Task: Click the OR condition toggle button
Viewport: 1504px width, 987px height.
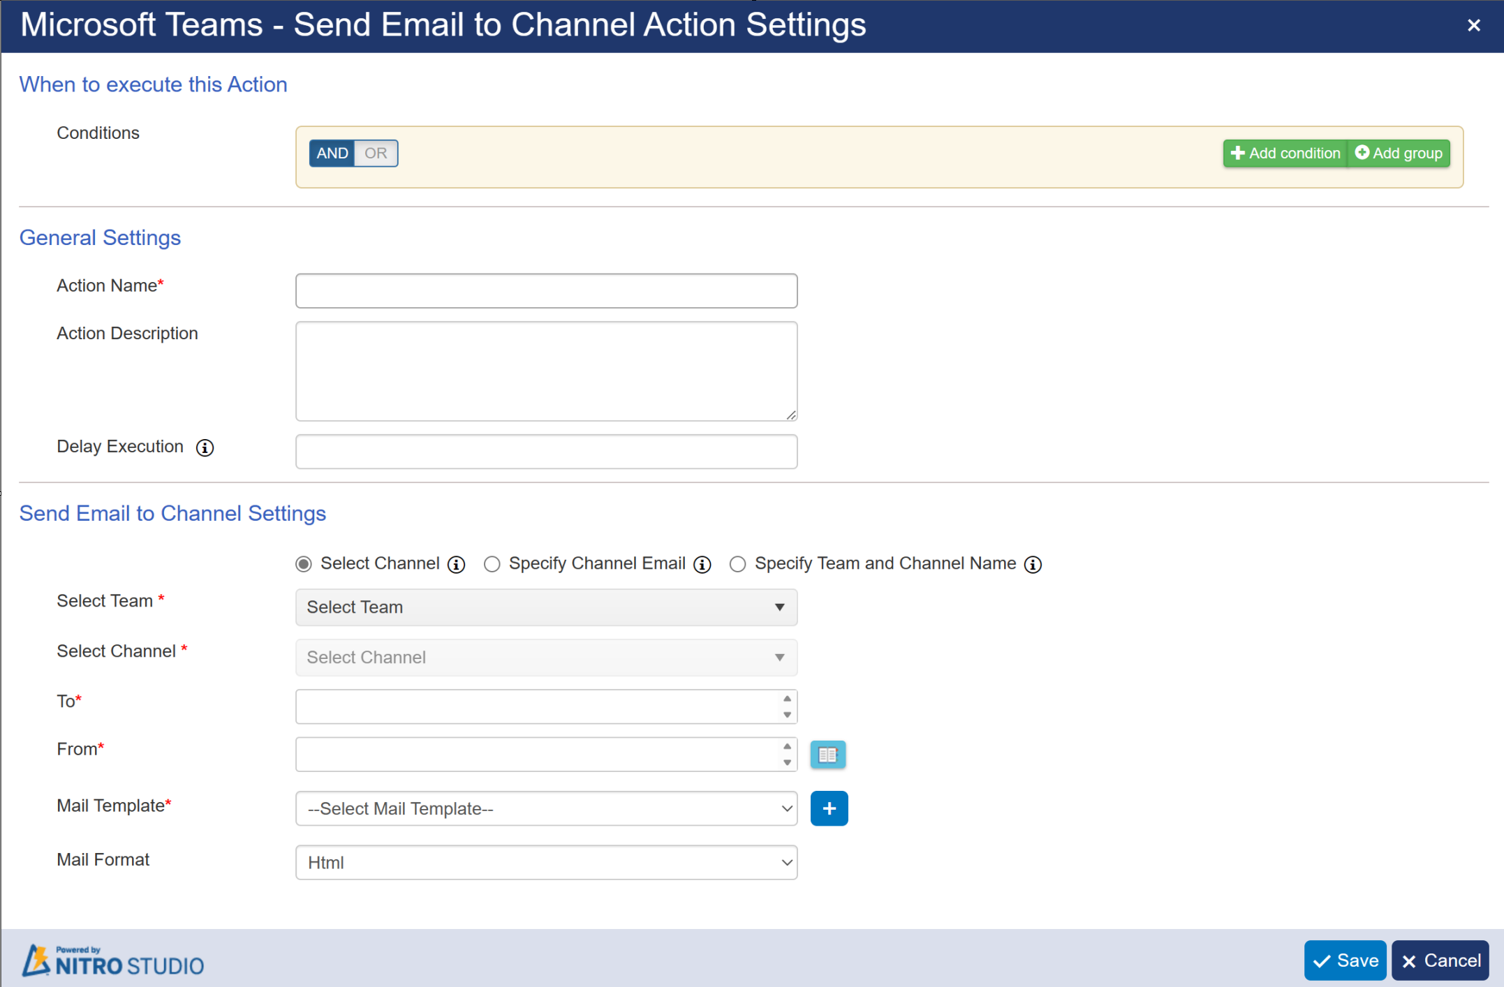Action: pyautogui.click(x=375, y=153)
